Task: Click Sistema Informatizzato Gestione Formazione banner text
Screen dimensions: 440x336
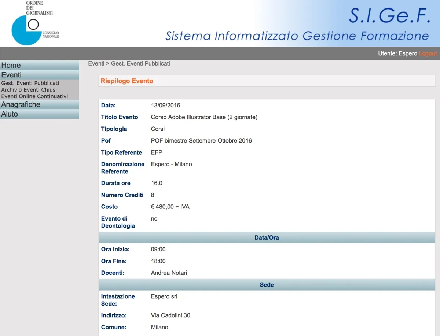Action: tap(297, 36)
